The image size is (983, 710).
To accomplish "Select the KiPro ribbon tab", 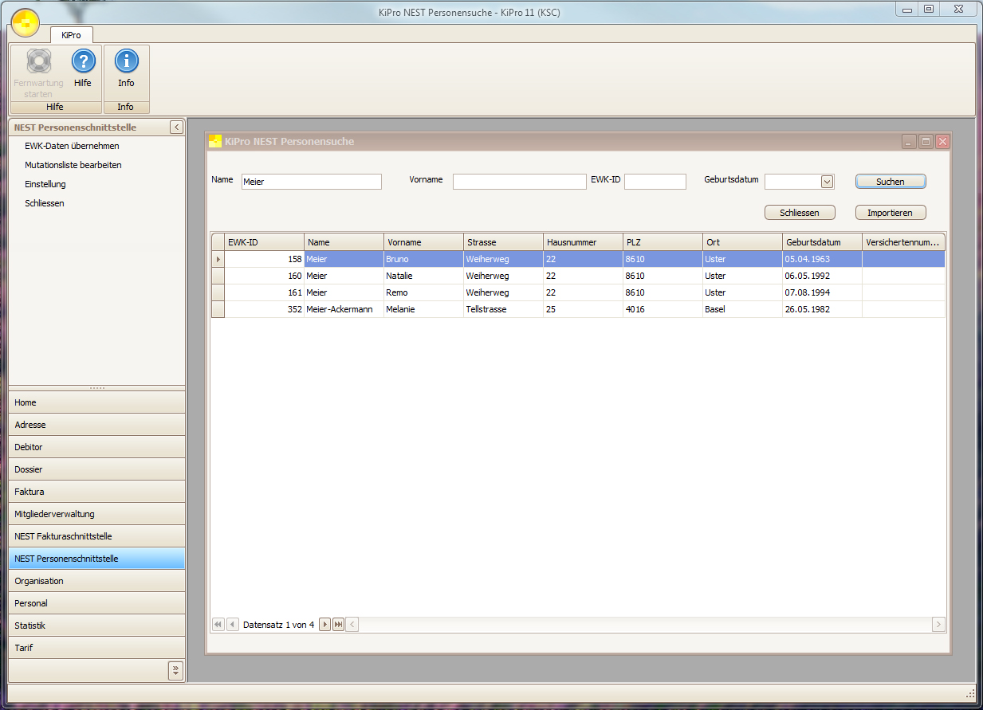I will (x=71, y=35).
